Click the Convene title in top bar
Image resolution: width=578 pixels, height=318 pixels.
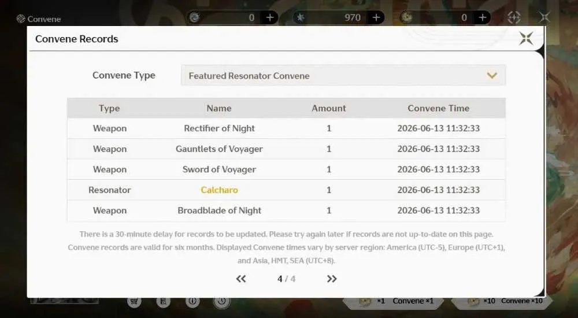point(44,19)
